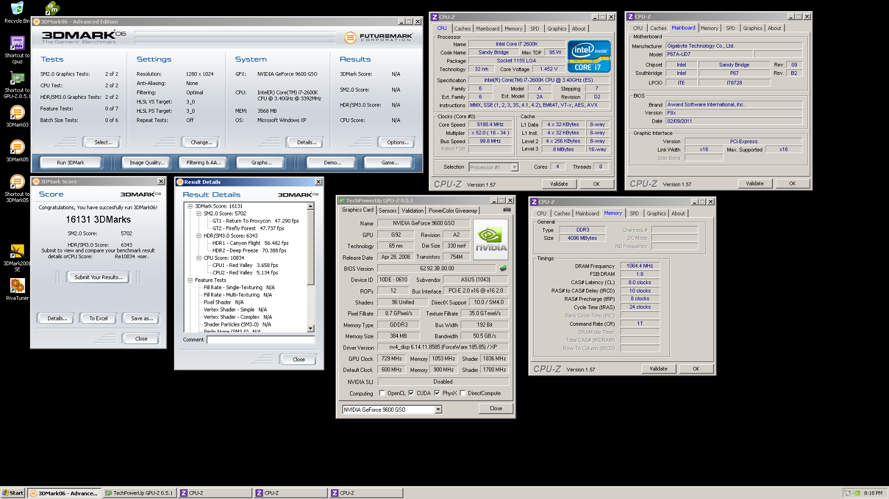Collapse the CPU Score: 10834 tree node
The height and width of the screenshot is (499, 889).
pyautogui.click(x=199, y=258)
